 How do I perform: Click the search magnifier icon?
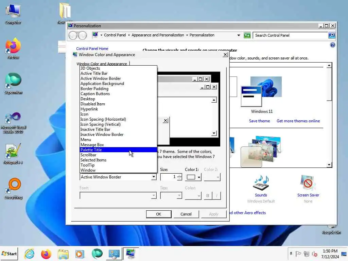coord(332,35)
